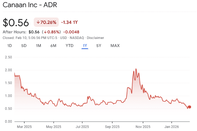Screen dimensions: 197x131
Task: Open the Disclaimer link
Action: 95,38
